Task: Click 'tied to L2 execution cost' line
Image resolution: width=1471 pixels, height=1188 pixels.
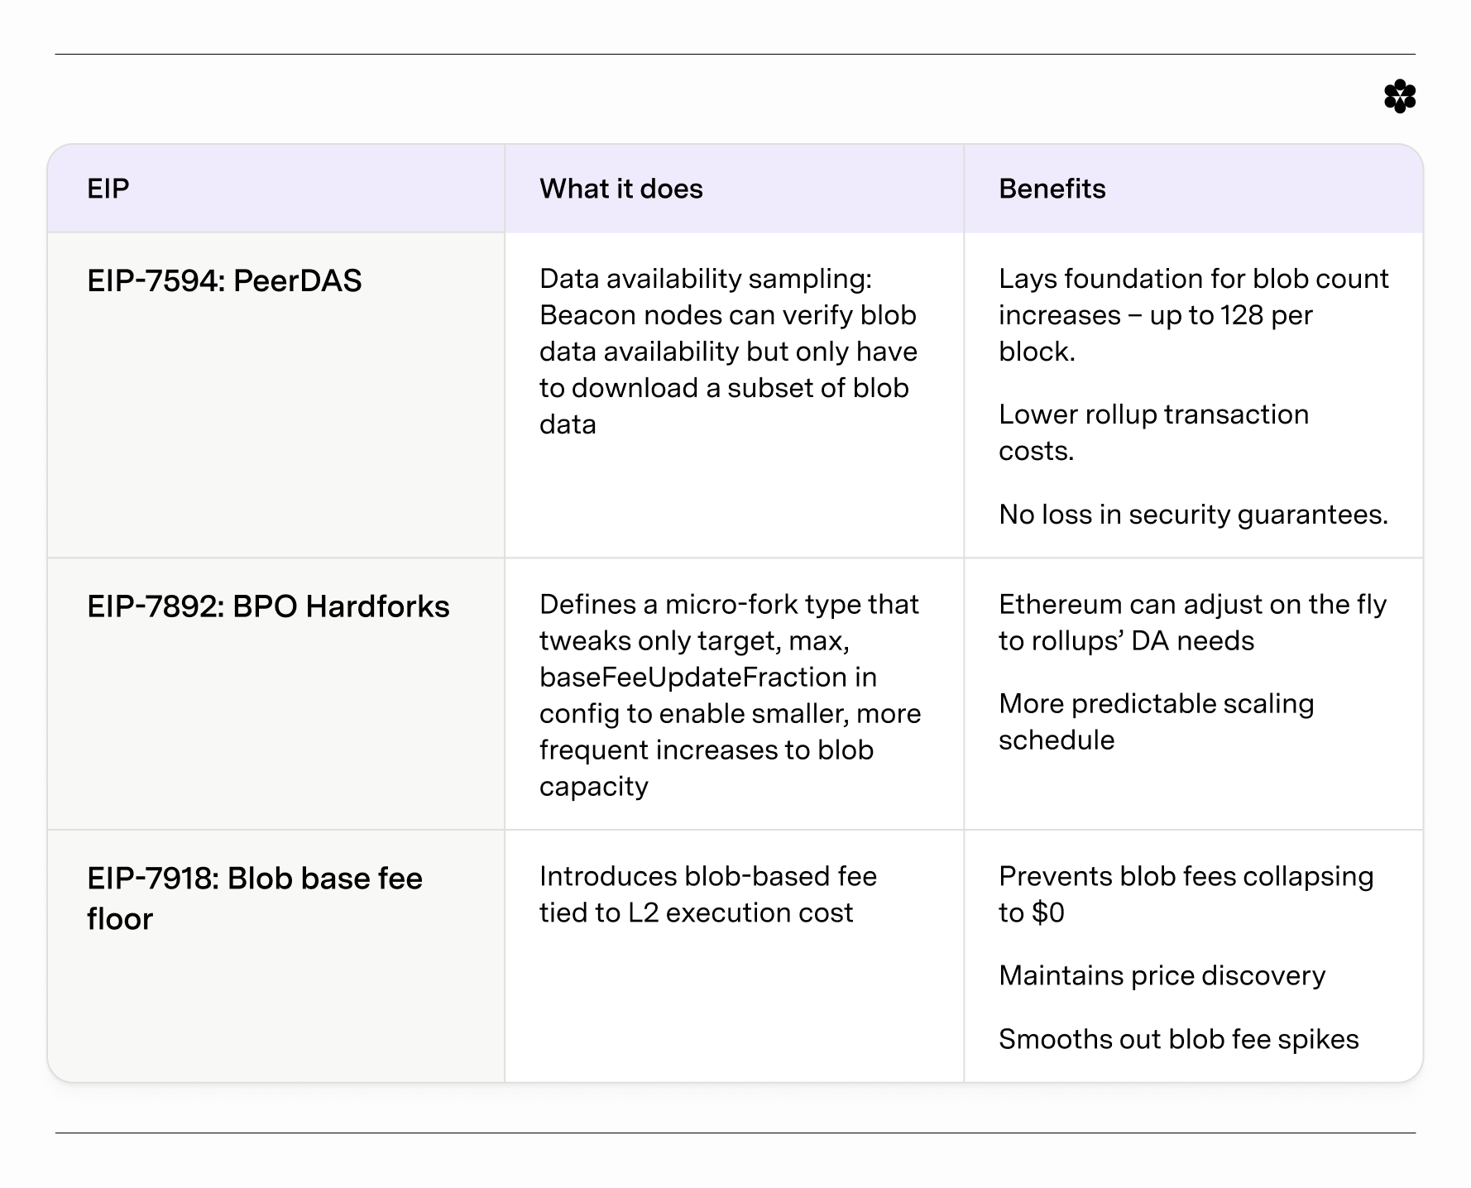Action: tap(696, 913)
